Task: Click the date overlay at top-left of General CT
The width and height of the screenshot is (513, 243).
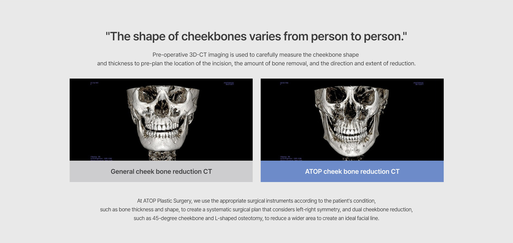Action: pos(94,83)
